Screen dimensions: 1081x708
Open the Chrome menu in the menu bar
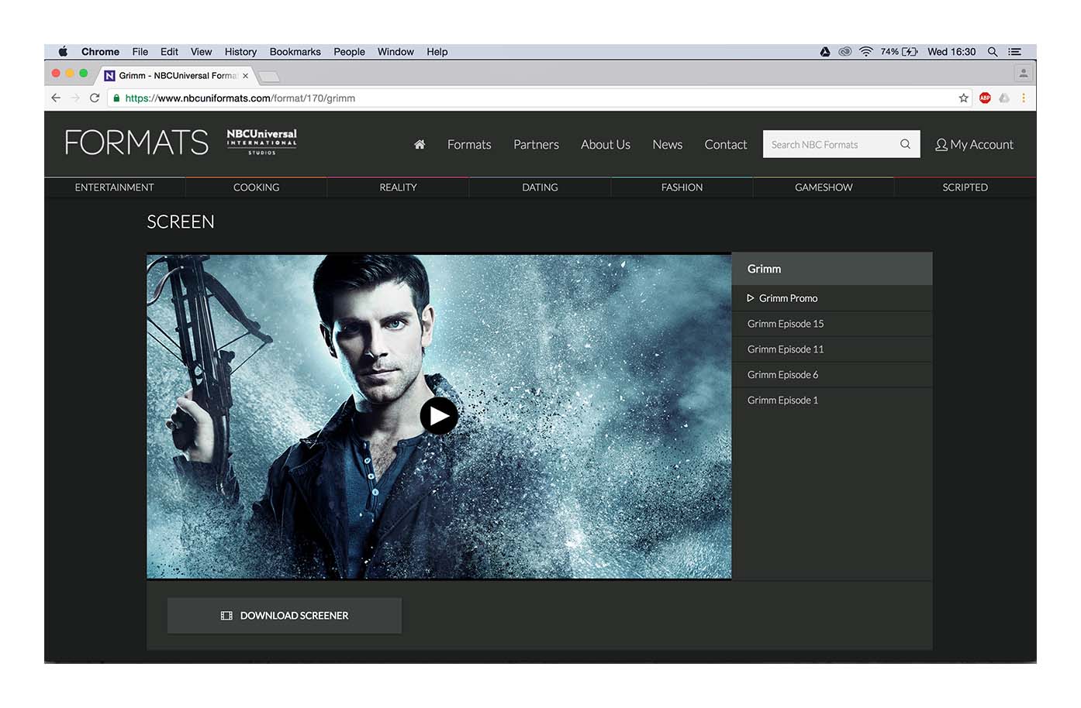click(x=100, y=52)
